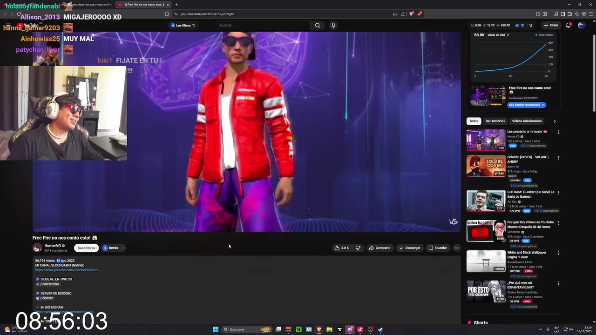Open HunterVG channel avatar
Image resolution: width=596 pixels, height=335 pixels.
click(x=37, y=248)
